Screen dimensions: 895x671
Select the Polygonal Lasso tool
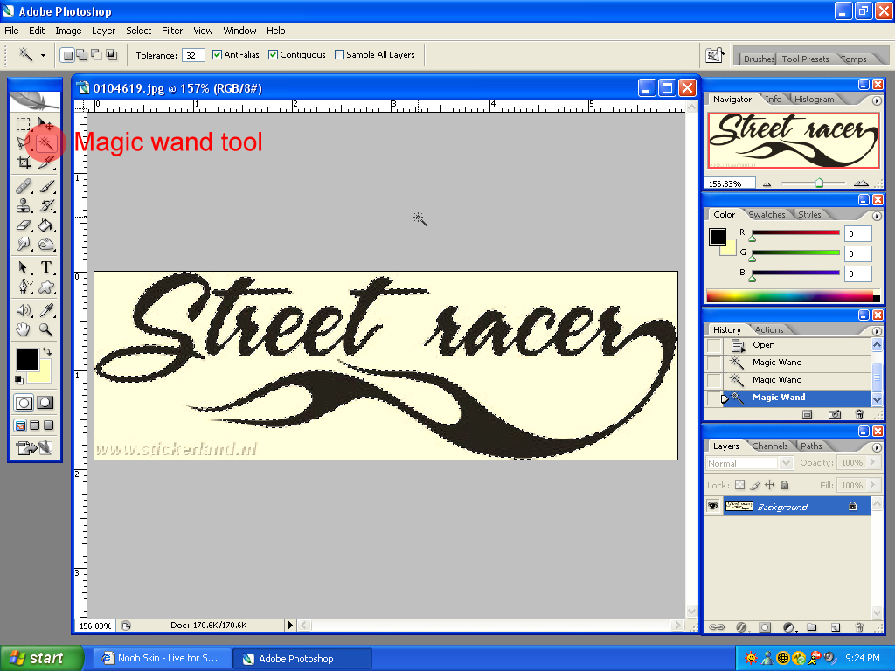coord(24,142)
